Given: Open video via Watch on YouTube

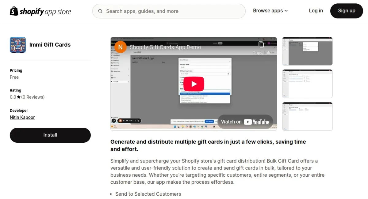Looking at the screenshot, I should coord(245,122).
